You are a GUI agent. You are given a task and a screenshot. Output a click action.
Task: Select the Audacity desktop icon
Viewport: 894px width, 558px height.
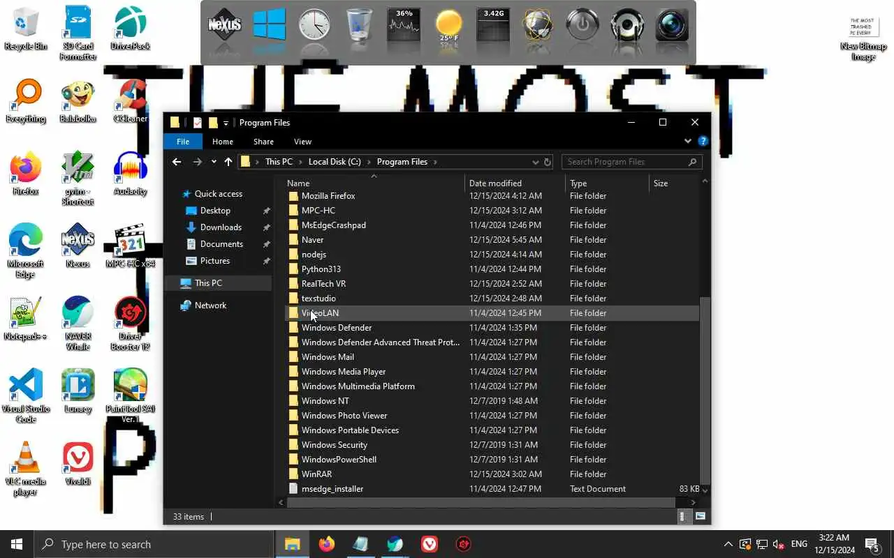tap(130, 174)
